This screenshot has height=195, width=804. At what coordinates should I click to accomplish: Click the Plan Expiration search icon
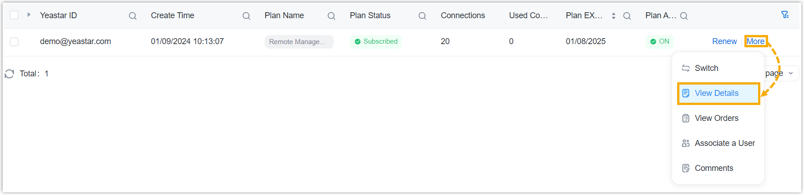[x=627, y=16]
